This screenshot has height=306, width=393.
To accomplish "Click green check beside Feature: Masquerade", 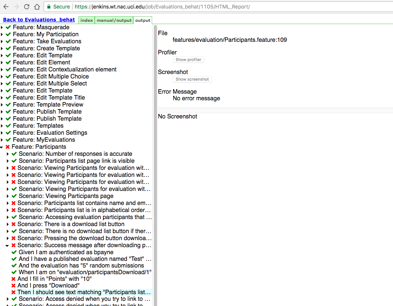I will click(x=8, y=27).
